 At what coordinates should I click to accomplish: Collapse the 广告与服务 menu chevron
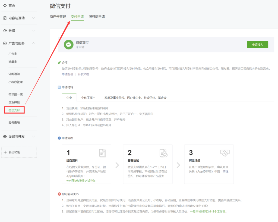[x=33, y=43]
